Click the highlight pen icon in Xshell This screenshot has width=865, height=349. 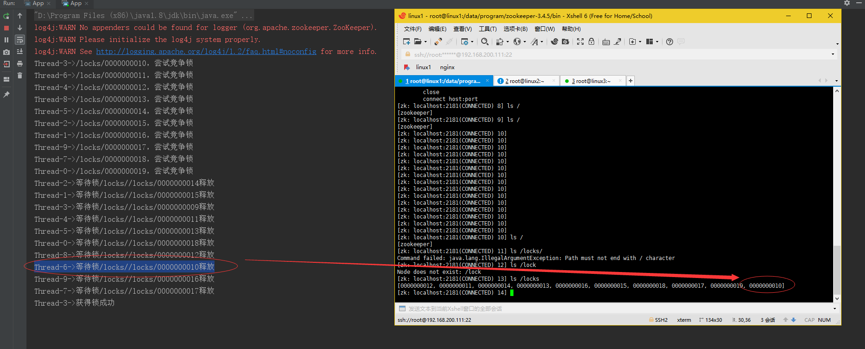pos(617,41)
